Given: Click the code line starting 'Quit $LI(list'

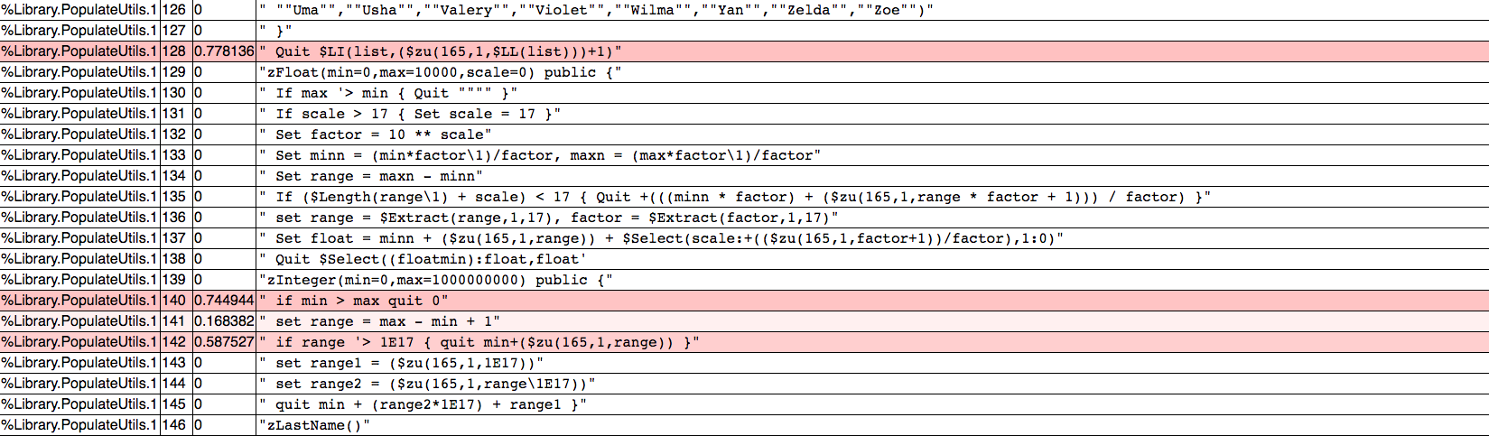Looking at the screenshot, I should [441, 51].
